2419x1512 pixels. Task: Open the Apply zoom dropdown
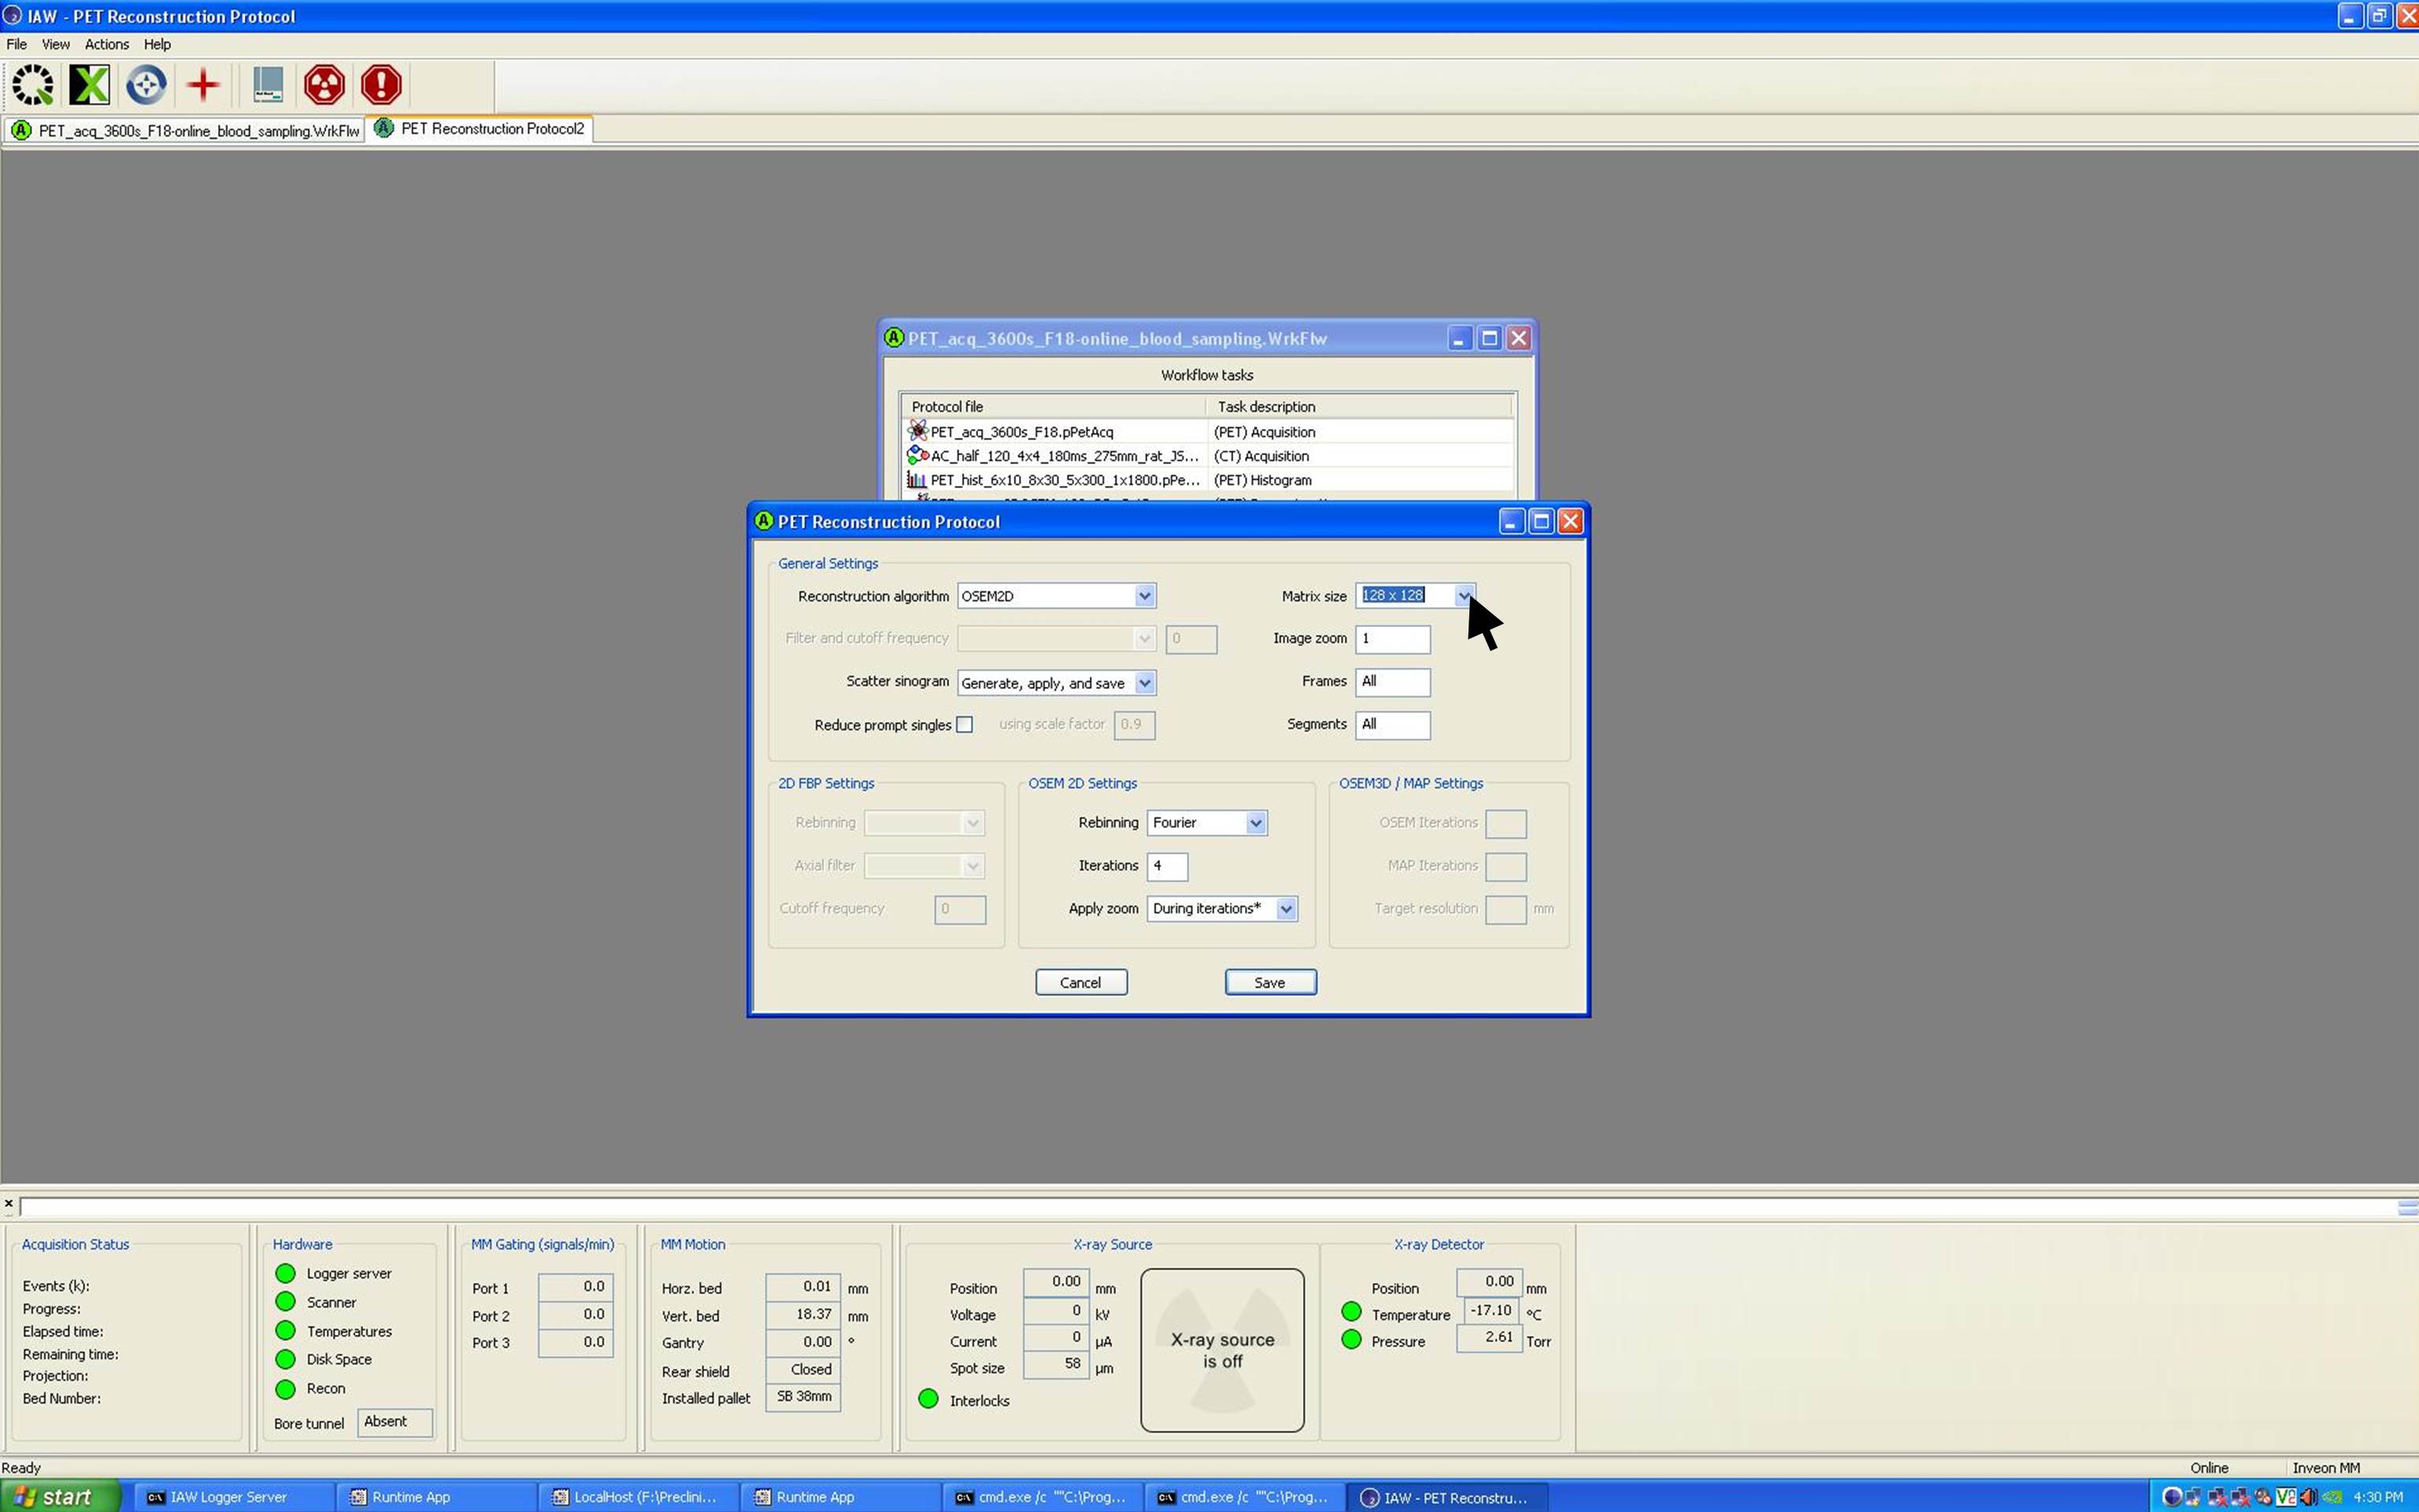click(1287, 909)
